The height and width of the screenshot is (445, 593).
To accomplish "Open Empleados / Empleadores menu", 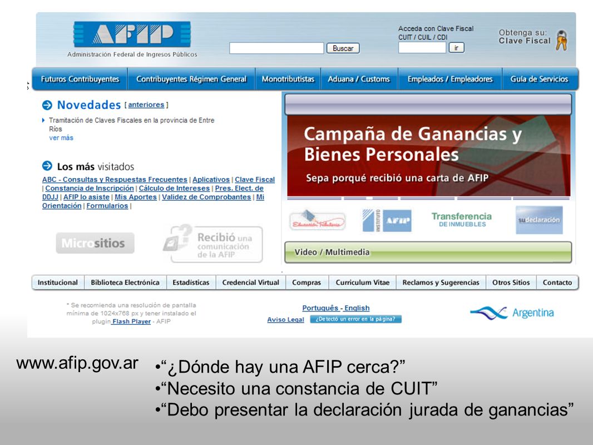I will click(450, 79).
